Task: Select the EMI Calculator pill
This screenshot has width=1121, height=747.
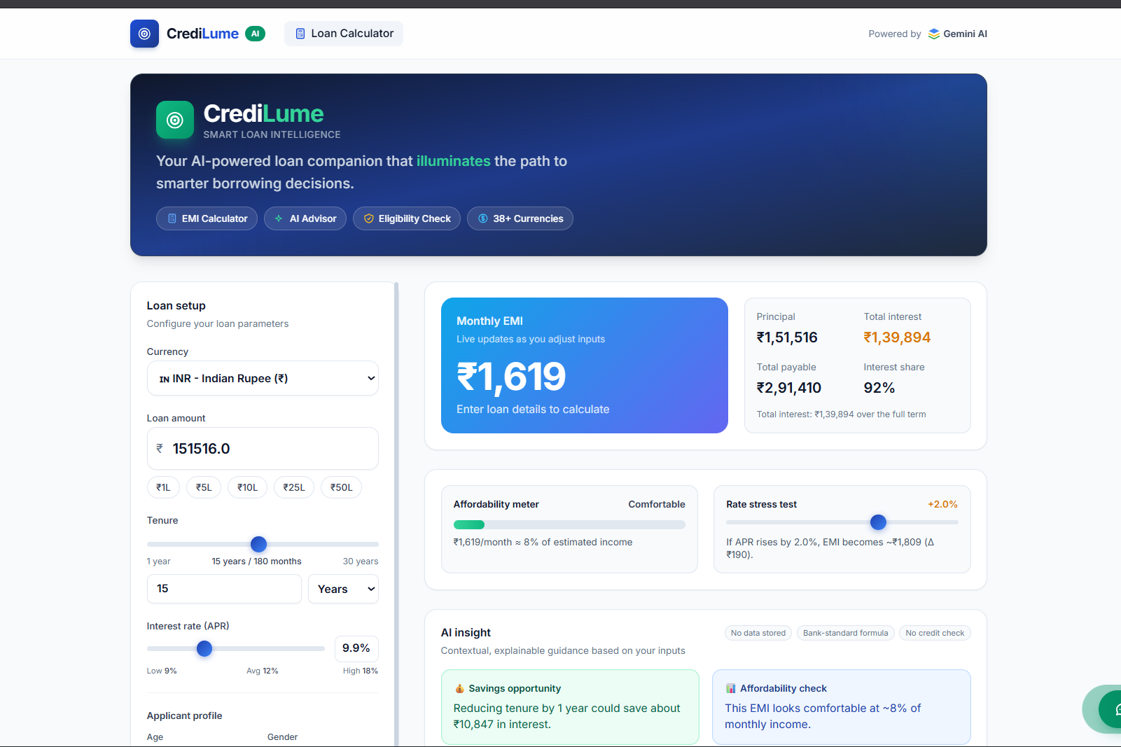Action: (x=207, y=218)
